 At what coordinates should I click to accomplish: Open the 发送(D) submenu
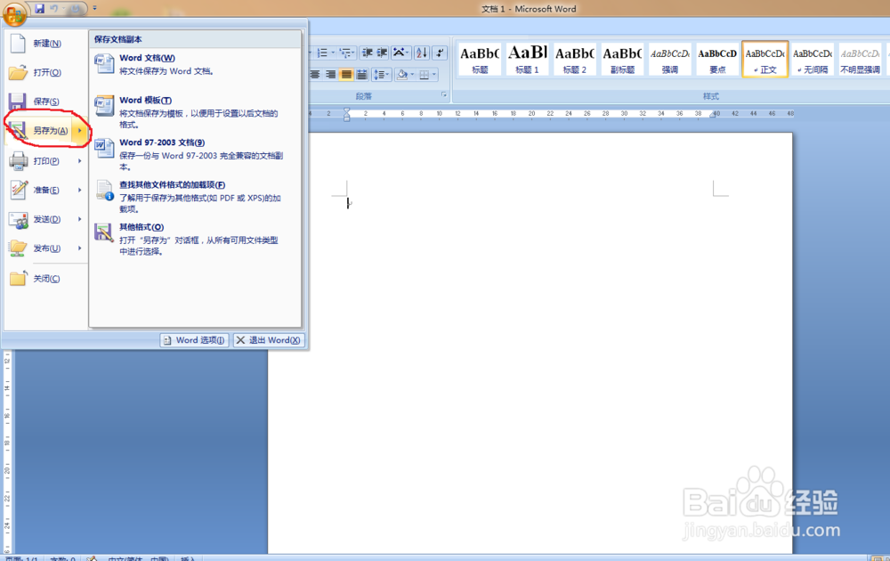pyautogui.click(x=46, y=219)
